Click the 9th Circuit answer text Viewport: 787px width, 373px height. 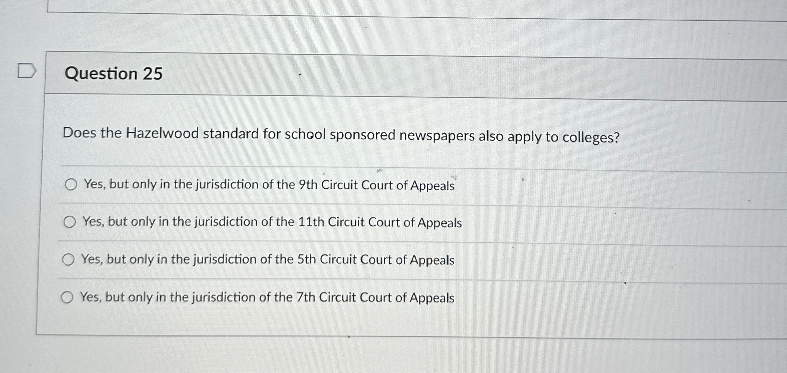point(268,185)
